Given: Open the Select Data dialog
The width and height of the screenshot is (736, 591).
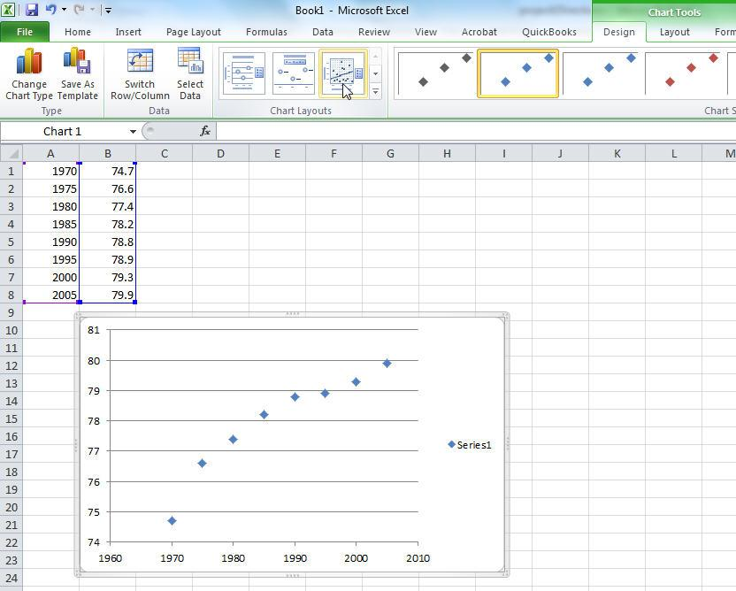Looking at the screenshot, I should (x=189, y=62).
